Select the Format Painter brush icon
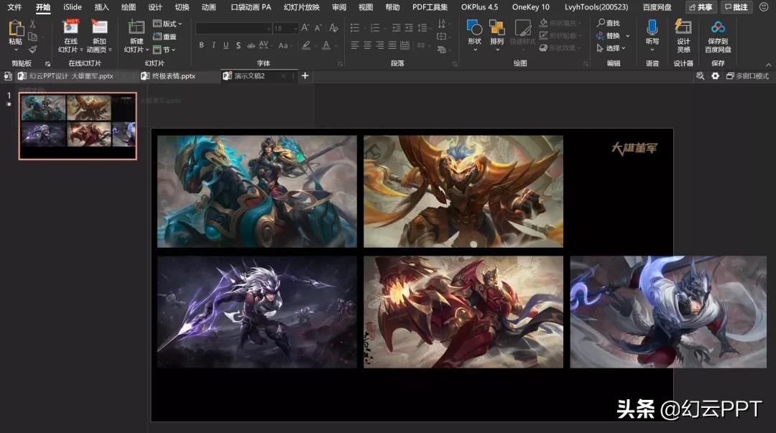Screen dimensions: 776x433 click(x=32, y=49)
